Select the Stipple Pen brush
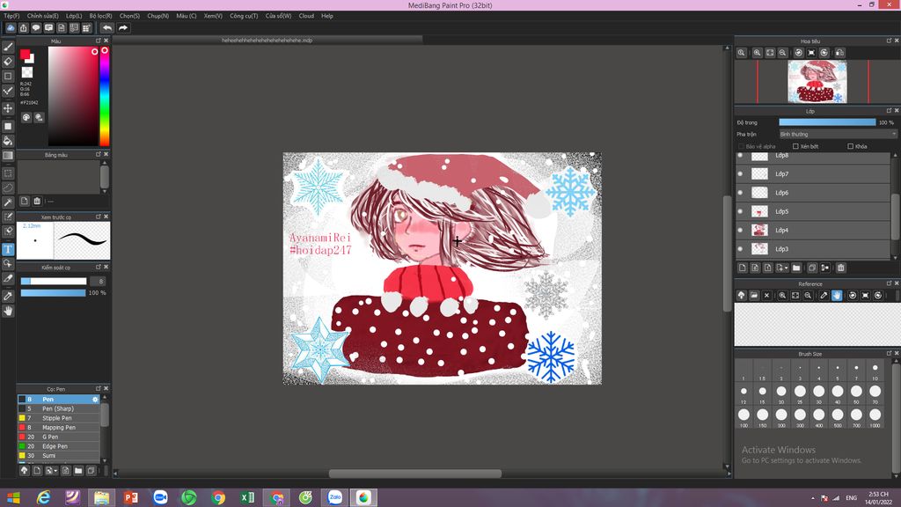Image resolution: width=901 pixels, height=507 pixels. point(58,418)
